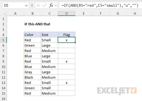142x101 pixels.
Task: Select Medium cell in row 15
Action: [x=50, y=93]
